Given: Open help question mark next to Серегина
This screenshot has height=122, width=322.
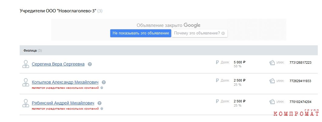Looking at the screenshot, I should [x=90, y=64].
